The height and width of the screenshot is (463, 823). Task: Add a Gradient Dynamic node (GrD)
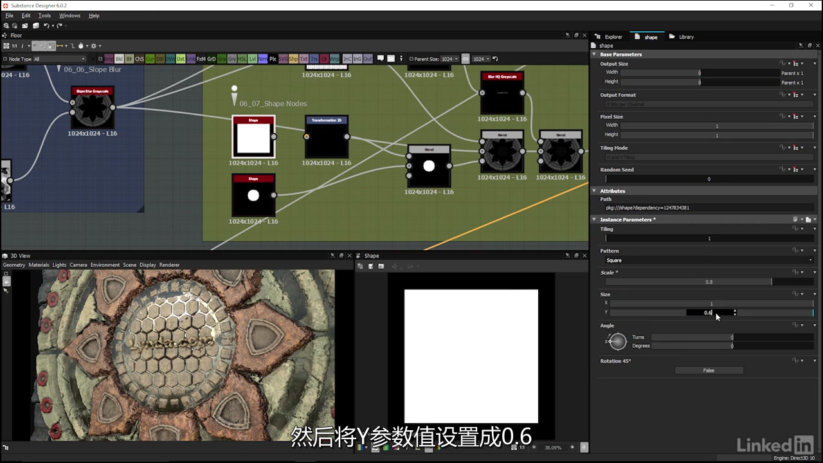click(212, 59)
